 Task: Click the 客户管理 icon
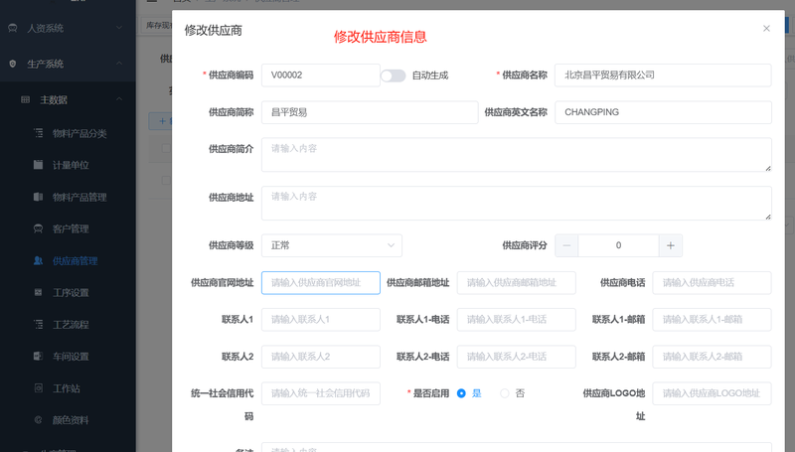coord(39,228)
